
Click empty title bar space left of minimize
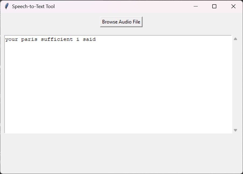121,6
